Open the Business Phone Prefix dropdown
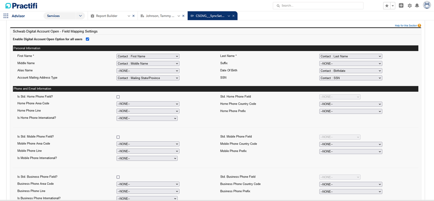 point(351,191)
